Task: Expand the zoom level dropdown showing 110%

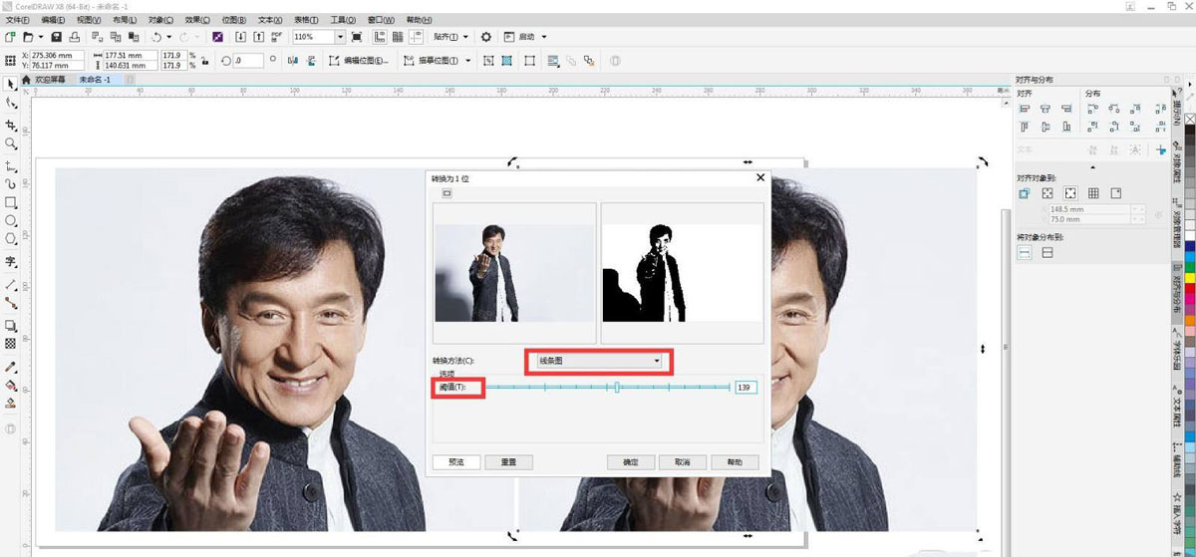Action: [340, 37]
